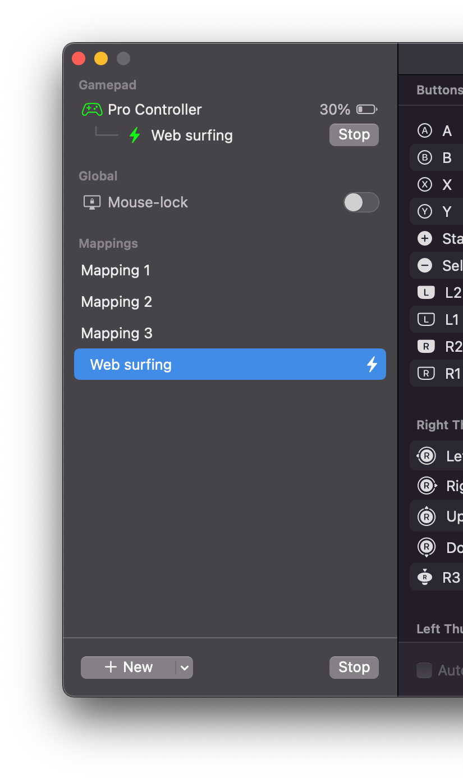Screen dimensions: 463x780
Task: Select Mapping 3 in the list
Action: [230, 333]
